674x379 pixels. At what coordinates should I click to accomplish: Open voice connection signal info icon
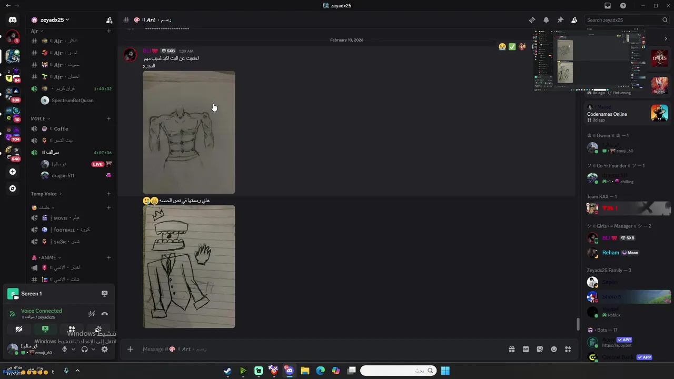13,314
